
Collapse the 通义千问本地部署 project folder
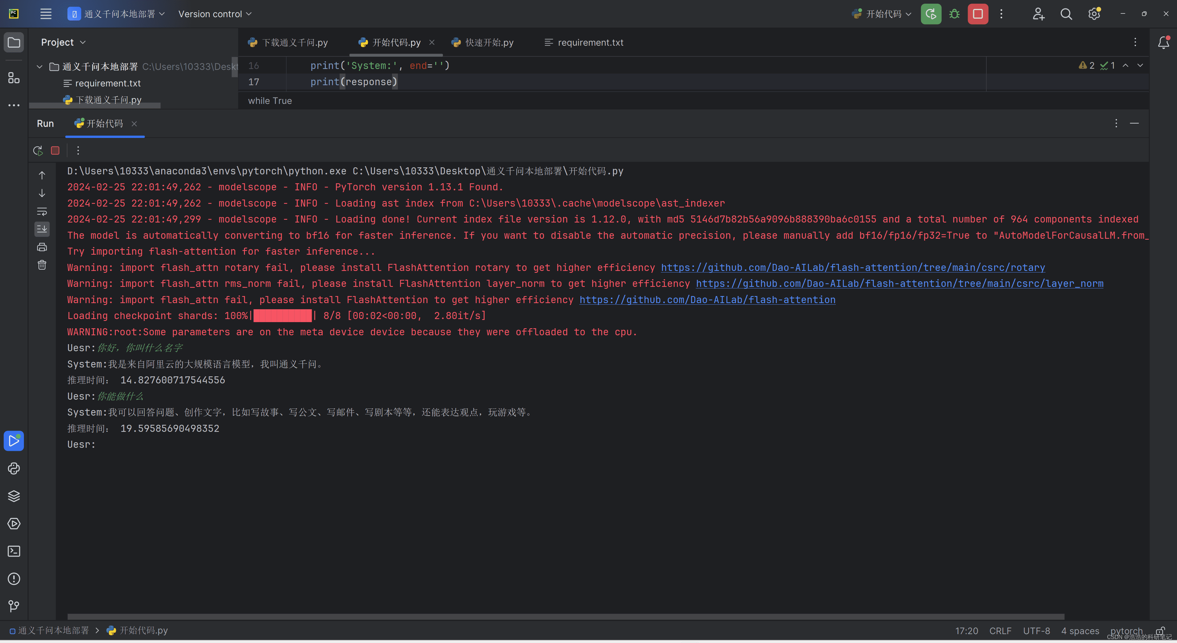click(x=39, y=67)
